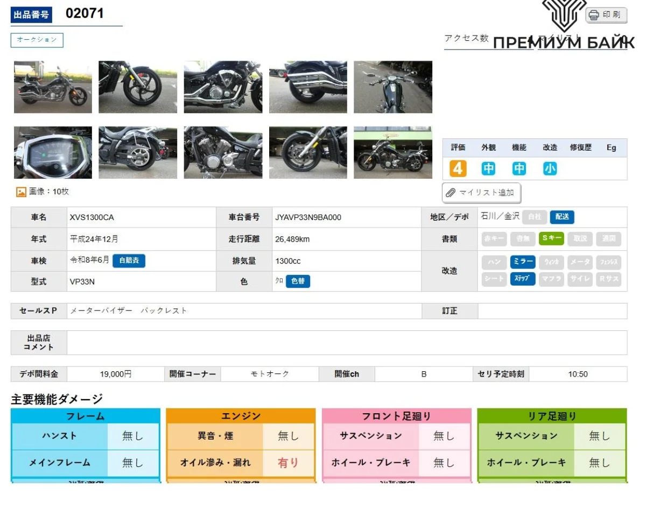
Task: Click the orange rating 4 badge
Action: pyautogui.click(x=458, y=169)
